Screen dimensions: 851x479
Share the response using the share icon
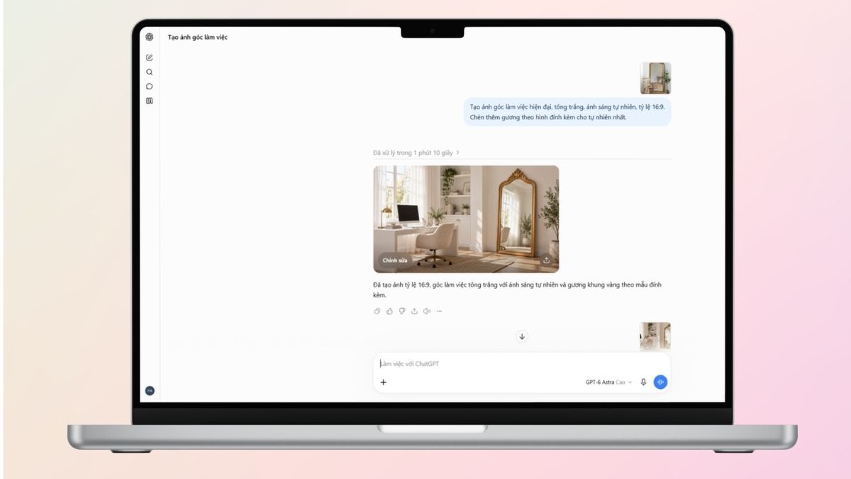click(414, 311)
